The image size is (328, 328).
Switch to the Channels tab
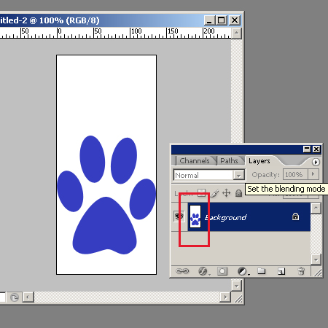click(x=195, y=160)
